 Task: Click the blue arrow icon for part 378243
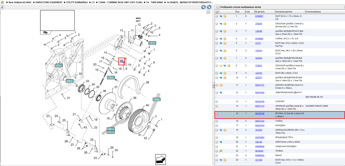pyautogui.click(x=225, y=66)
